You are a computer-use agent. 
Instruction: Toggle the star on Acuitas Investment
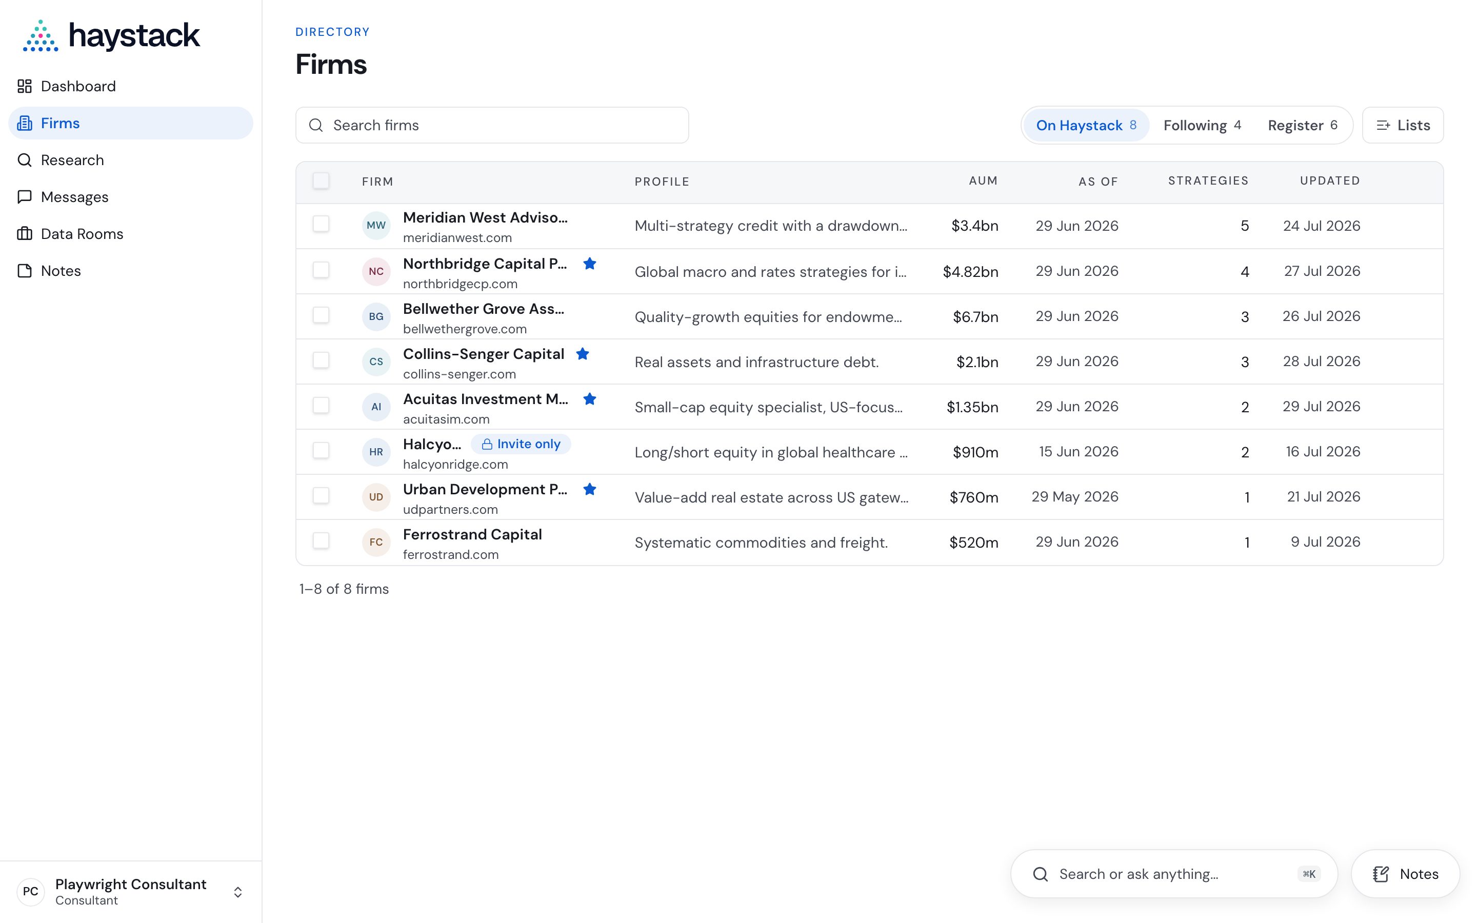click(x=590, y=399)
